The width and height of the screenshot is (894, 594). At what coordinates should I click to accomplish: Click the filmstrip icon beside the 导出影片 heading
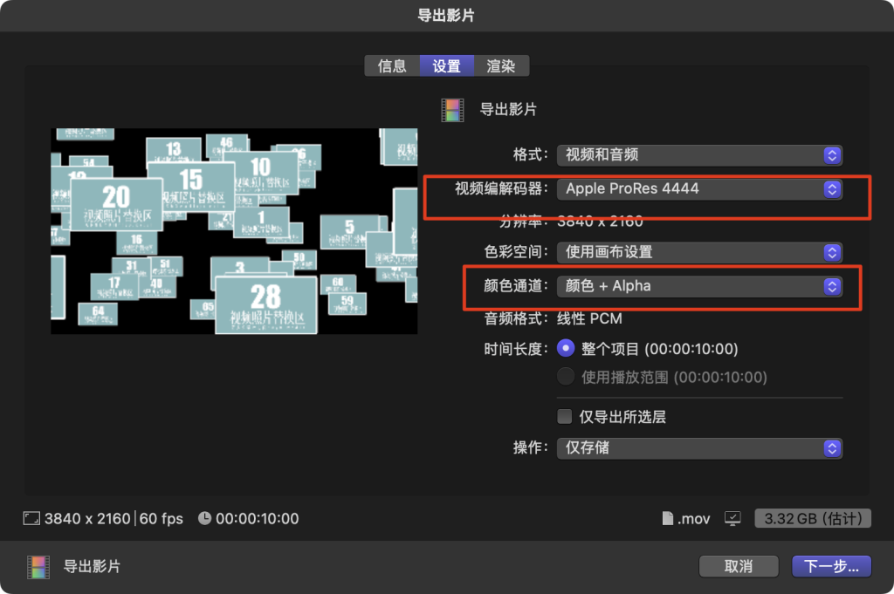452,110
